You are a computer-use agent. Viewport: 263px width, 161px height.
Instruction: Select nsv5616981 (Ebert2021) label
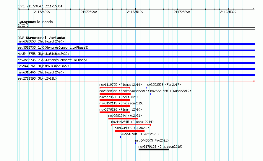tap(139, 134)
